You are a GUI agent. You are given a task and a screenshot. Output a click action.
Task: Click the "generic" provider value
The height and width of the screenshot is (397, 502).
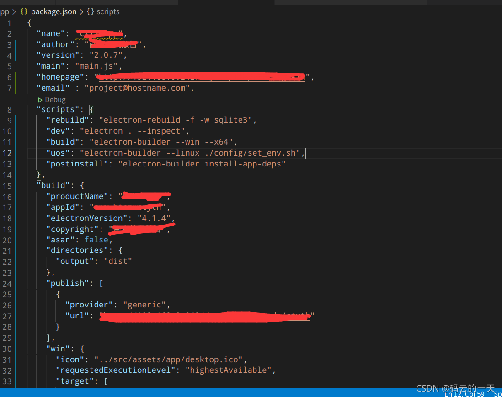click(x=144, y=305)
